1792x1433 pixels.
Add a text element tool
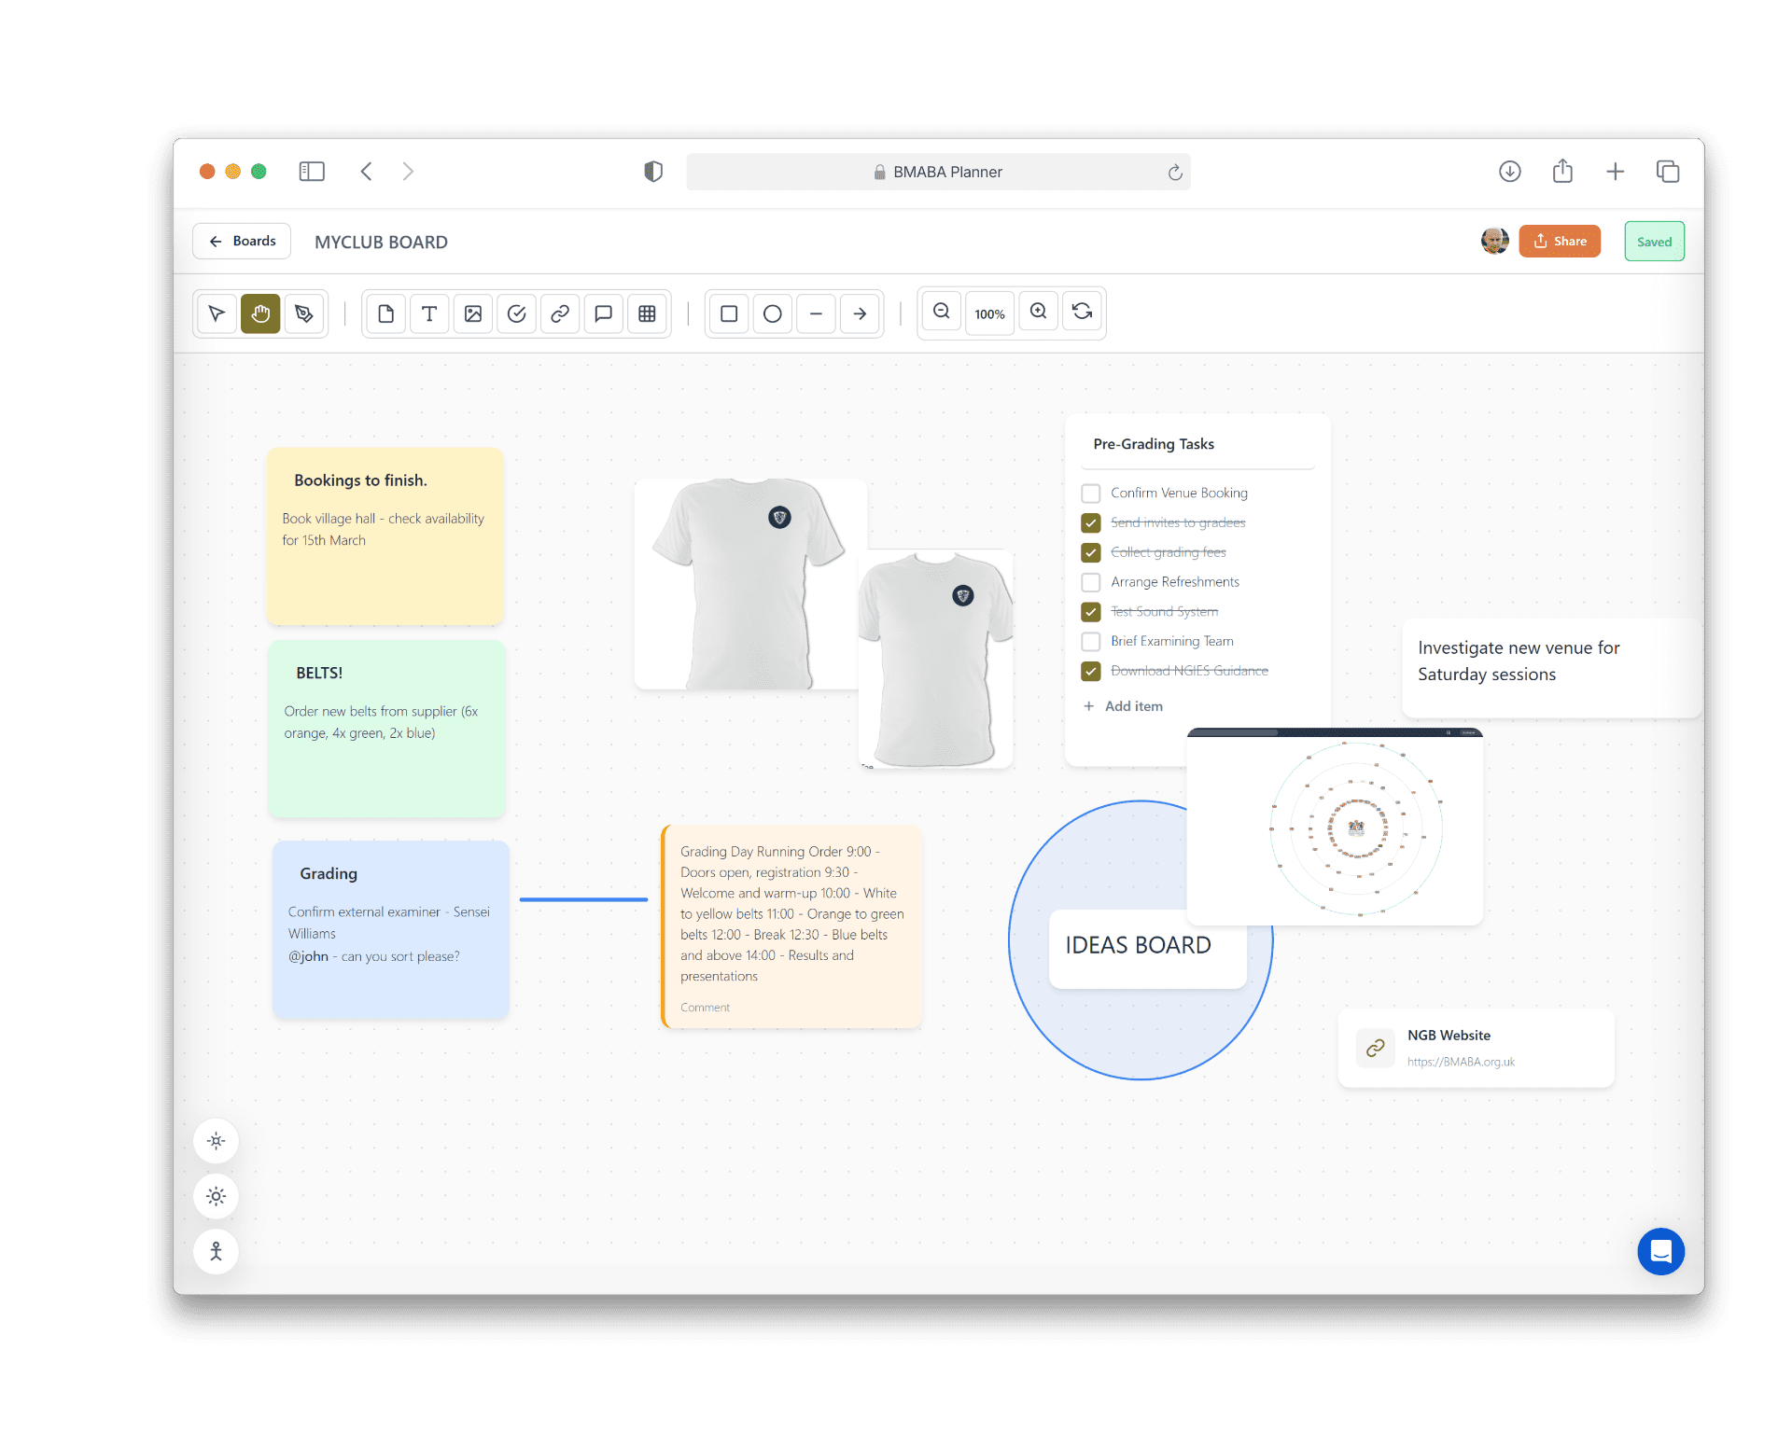click(429, 313)
